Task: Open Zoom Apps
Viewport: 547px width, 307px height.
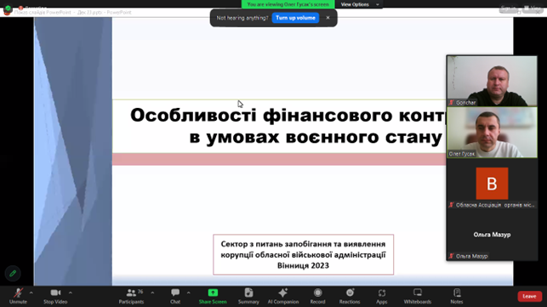Action: point(382,296)
